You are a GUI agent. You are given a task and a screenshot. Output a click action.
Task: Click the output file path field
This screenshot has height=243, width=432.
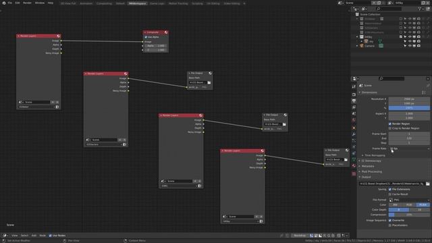(391, 184)
